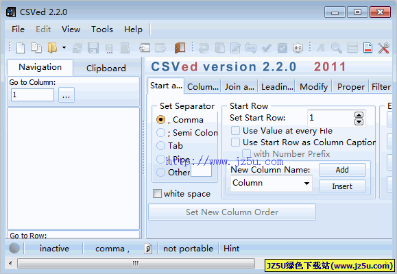
Task: Click the row list view toolbar icon
Action: 352,47
